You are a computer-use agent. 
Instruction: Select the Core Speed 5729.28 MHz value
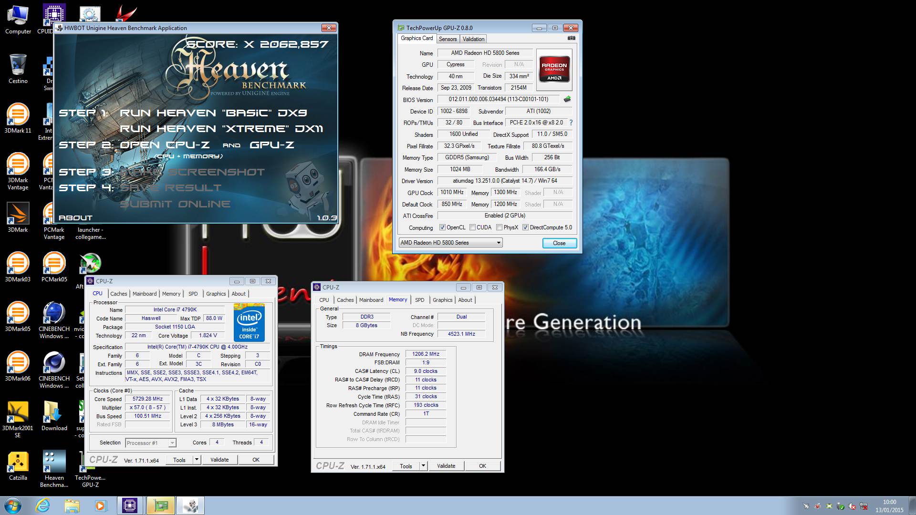(x=147, y=399)
